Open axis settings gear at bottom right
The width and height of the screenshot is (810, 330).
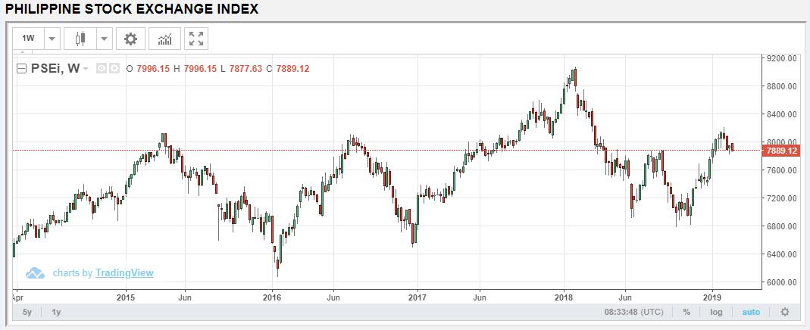click(784, 312)
